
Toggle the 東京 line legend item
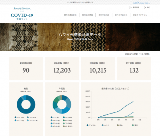(x=135, y=125)
